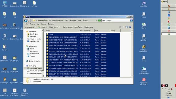Change view using the view mode icon
The image size is (176, 99).
click(120, 27)
